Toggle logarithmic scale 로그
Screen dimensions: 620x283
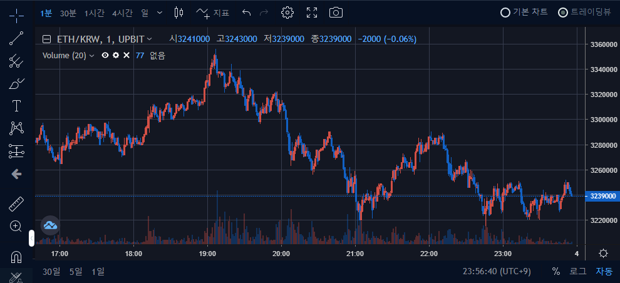pyautogui.click(x=577, y=272)
